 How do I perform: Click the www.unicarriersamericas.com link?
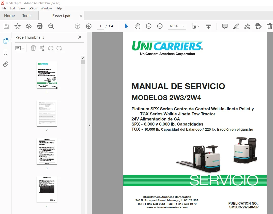point(167,207)
